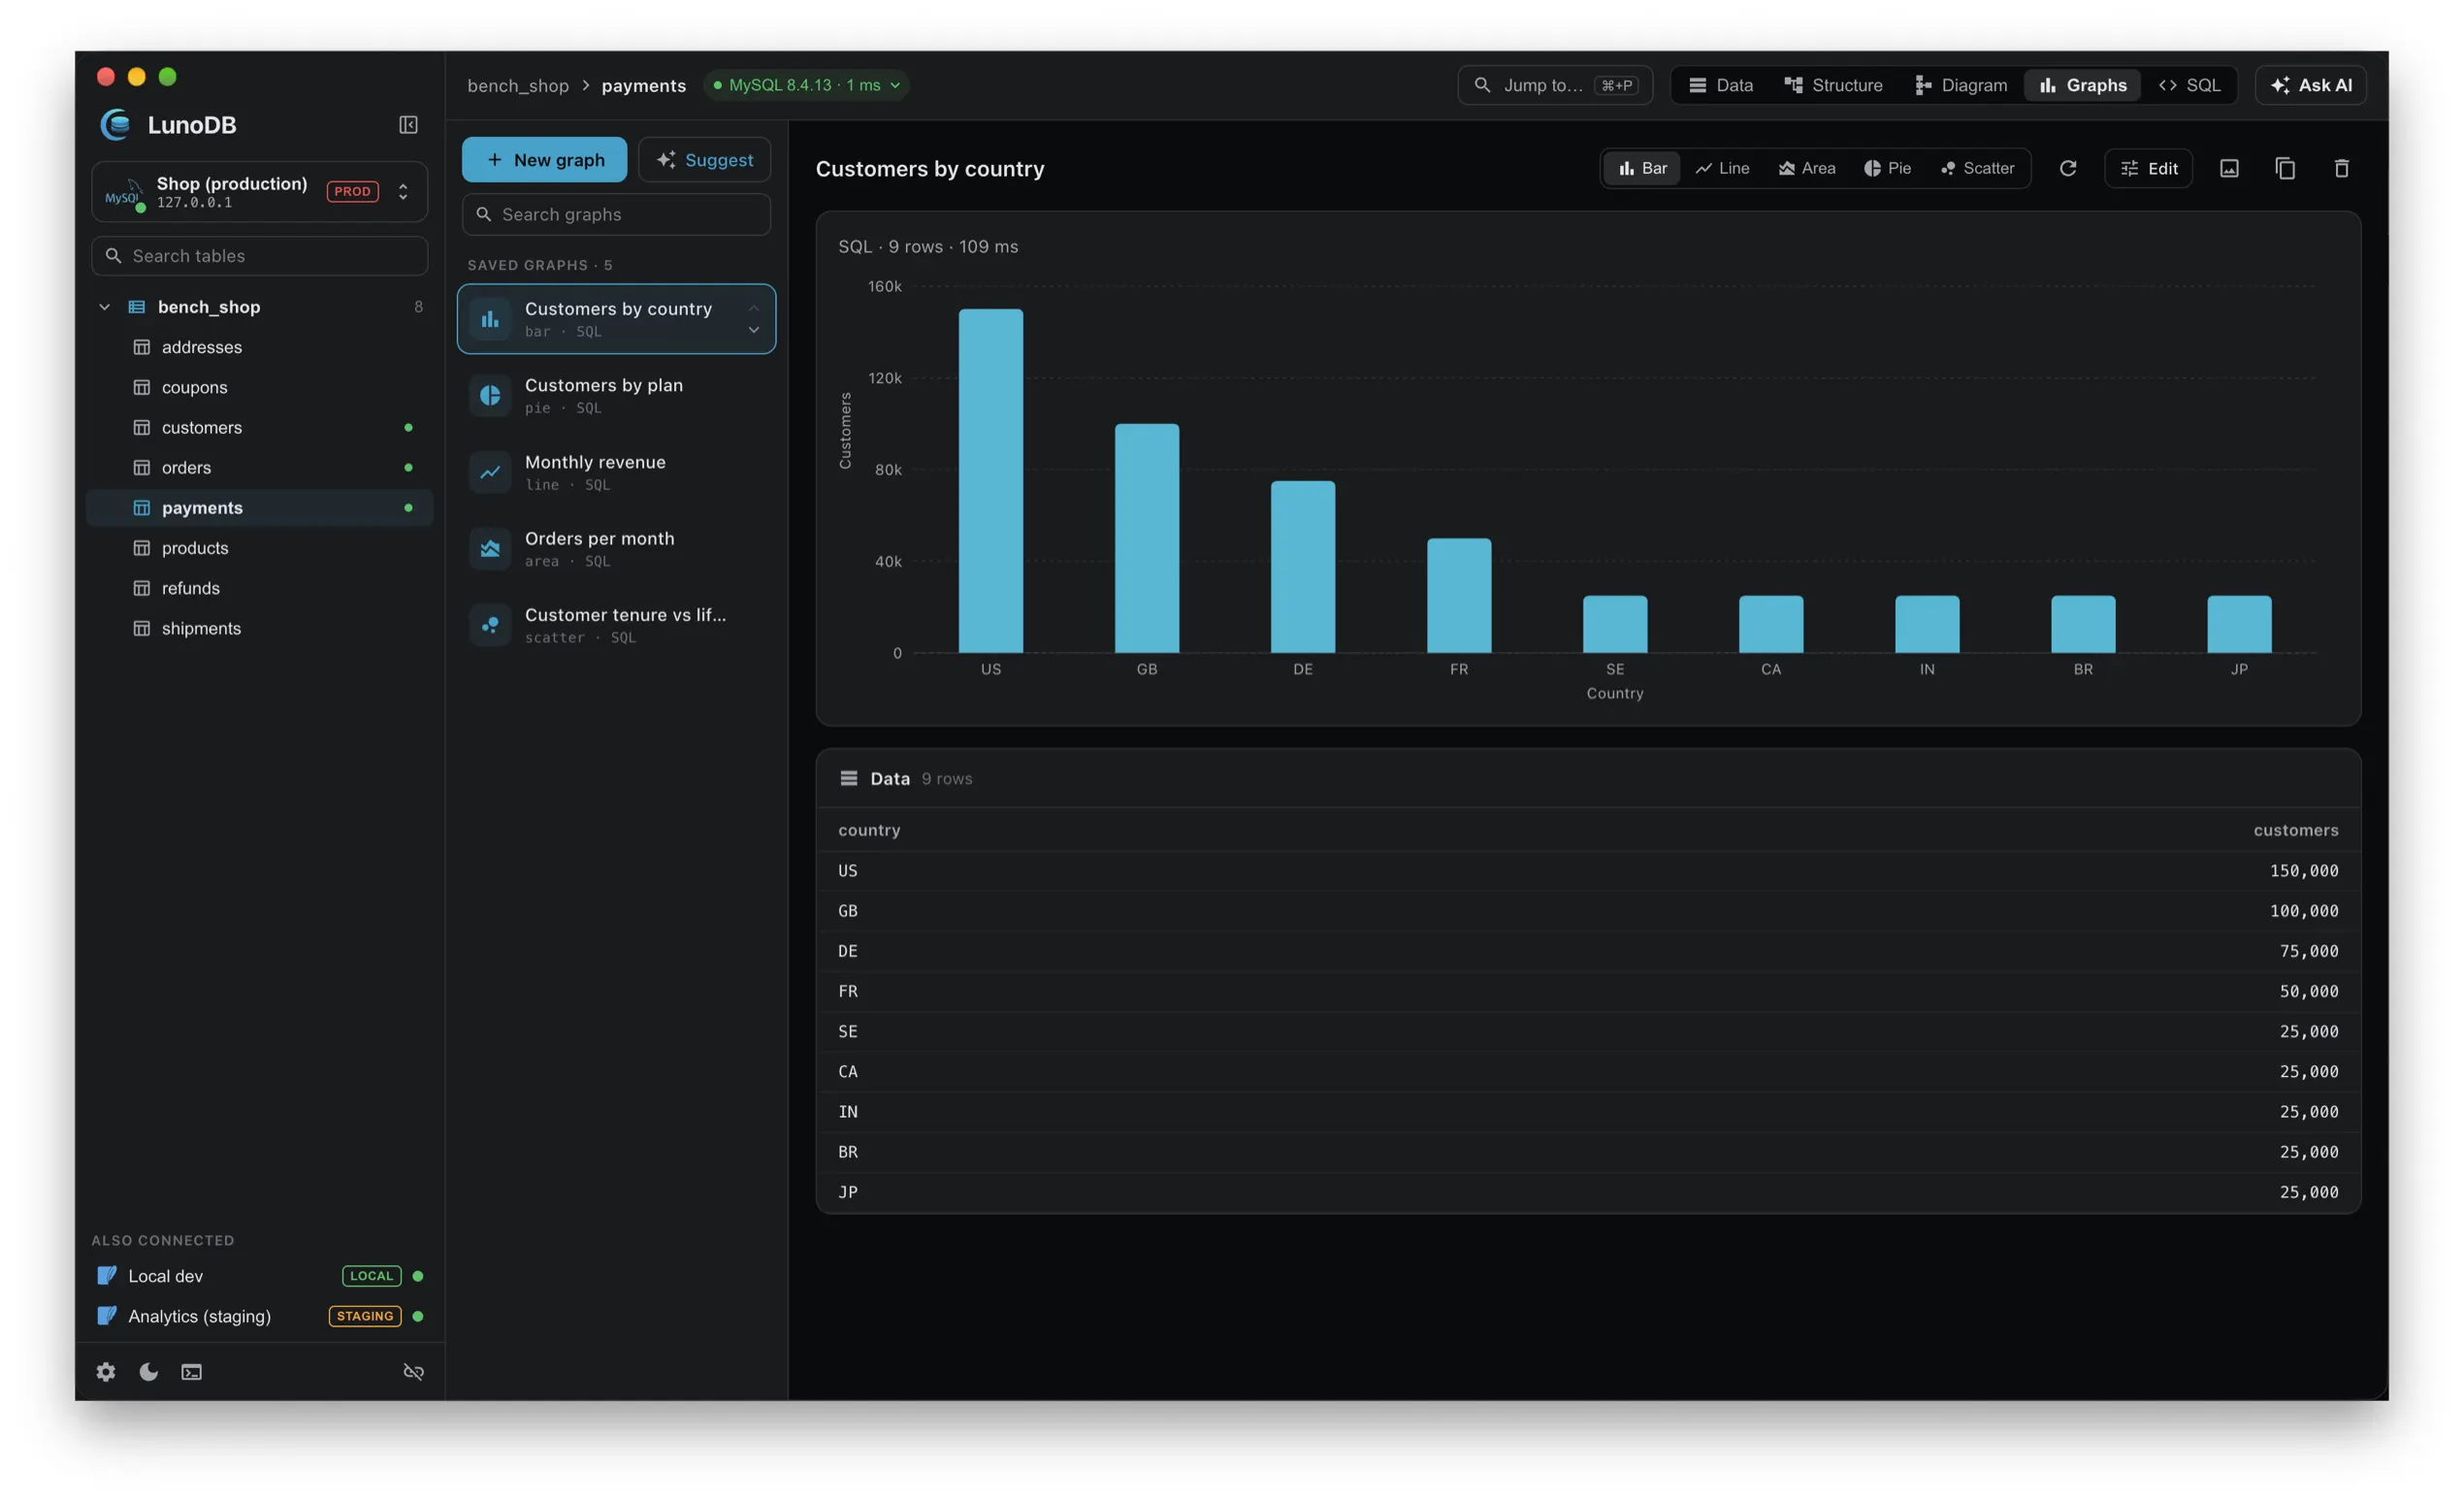This screenshot has width=2464, height=1500.
Task: Delete the graph with the trash icon
Action: 2341,168
